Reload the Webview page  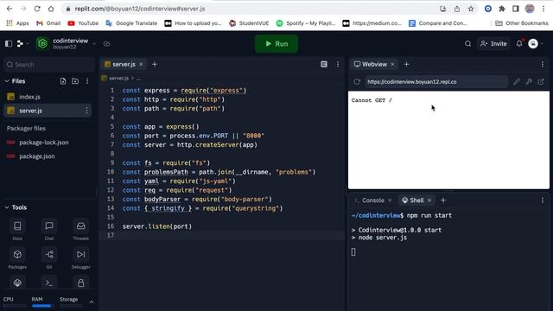(x=357, y=82)
